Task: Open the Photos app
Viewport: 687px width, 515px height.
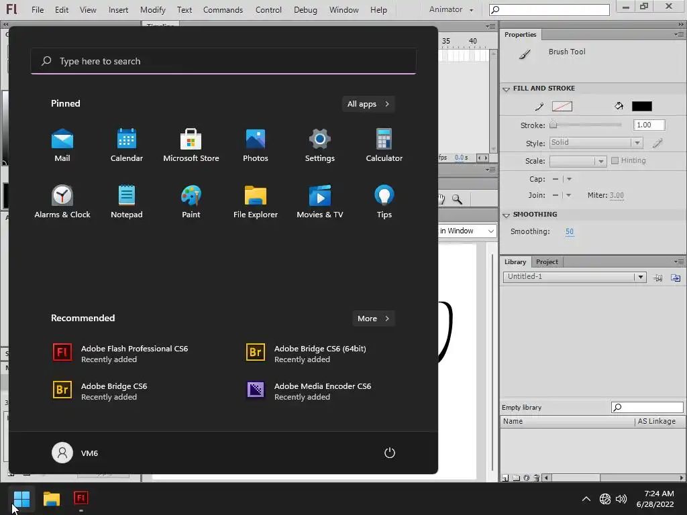Action: 256,146
